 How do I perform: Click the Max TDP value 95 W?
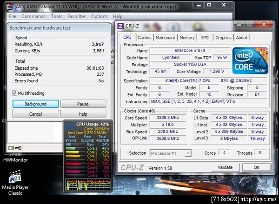click(222, 58)
